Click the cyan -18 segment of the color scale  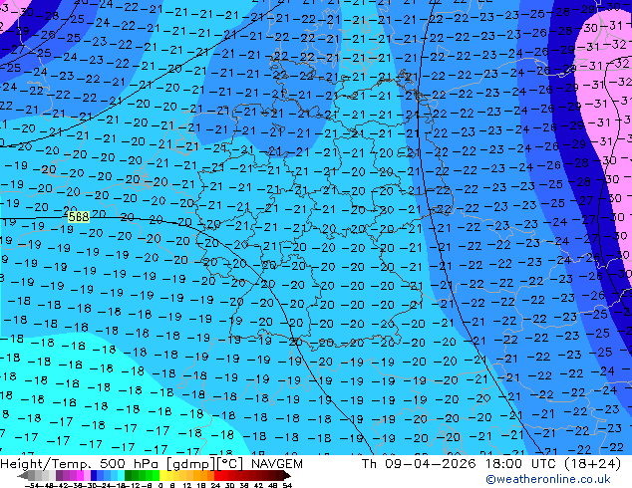click(121, 475)
